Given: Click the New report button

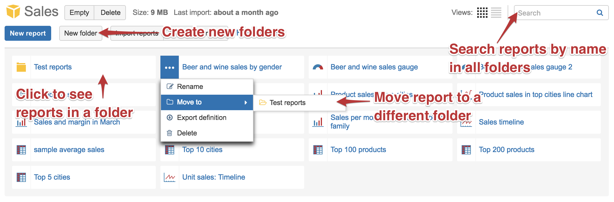Looking at the screenshot, I should 28,33.
